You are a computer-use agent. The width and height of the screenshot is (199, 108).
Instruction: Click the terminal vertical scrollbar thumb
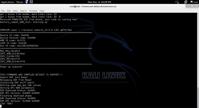coord(198,97)
